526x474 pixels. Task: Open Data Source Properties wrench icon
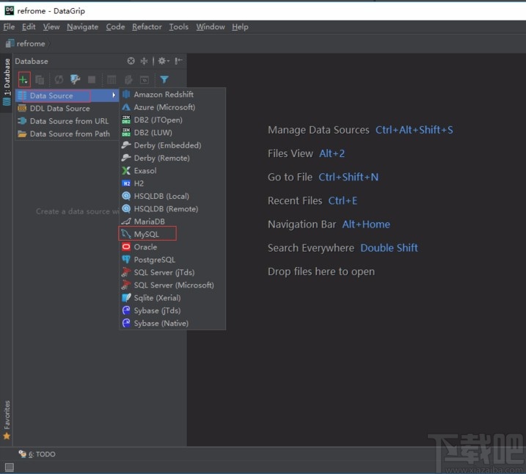point(75,79)
